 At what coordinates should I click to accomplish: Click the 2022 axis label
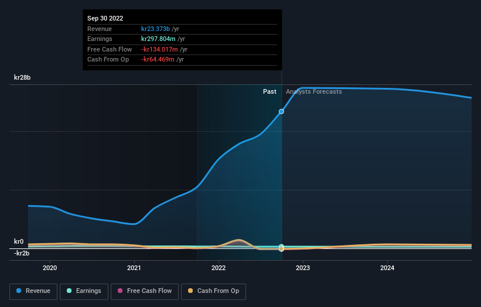click(x=219, y=268)
